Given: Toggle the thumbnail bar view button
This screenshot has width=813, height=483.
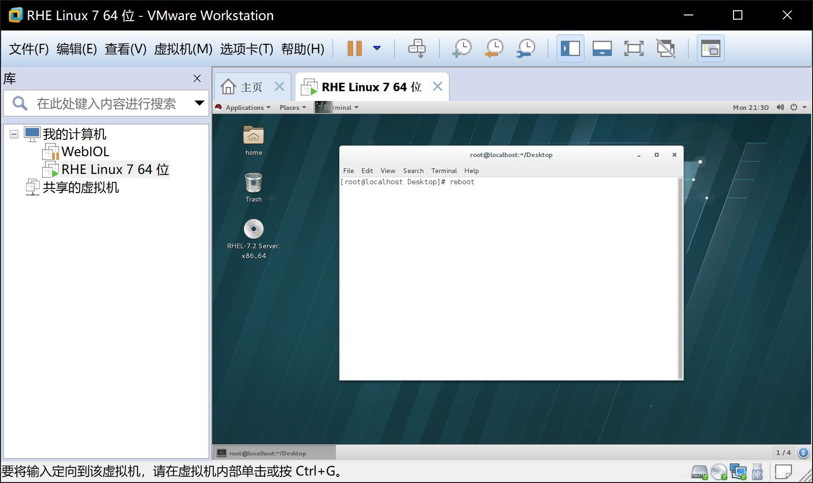Looking at the screenshot, I should (602, 48).
